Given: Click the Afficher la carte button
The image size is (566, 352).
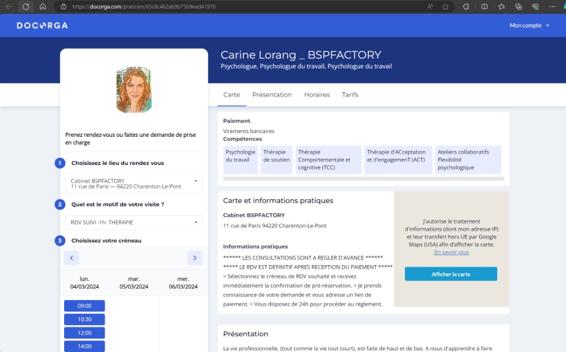Looking at the screenshot, I should [450, 274].
